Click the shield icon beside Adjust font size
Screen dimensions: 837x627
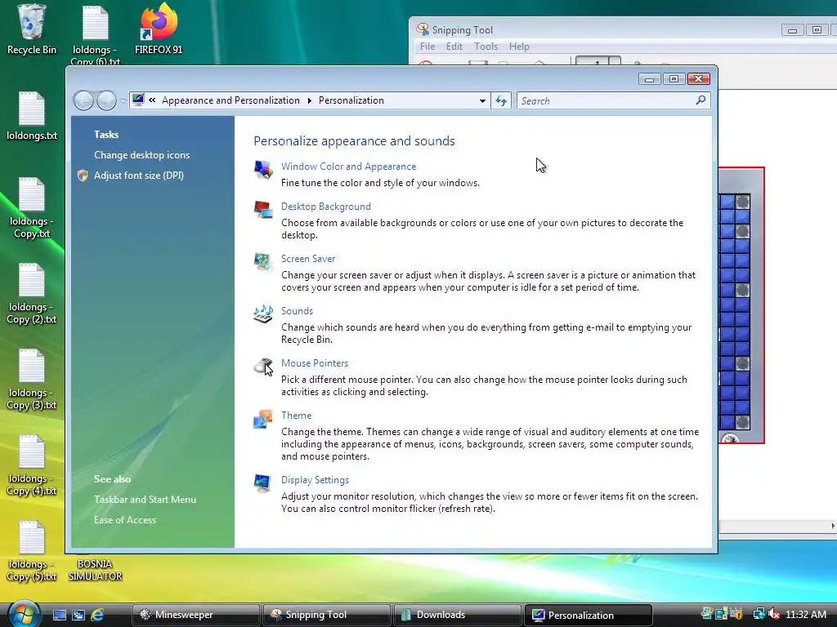[83, 176]
